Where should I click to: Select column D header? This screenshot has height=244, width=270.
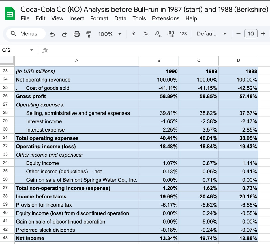click(x=238, y=61)
